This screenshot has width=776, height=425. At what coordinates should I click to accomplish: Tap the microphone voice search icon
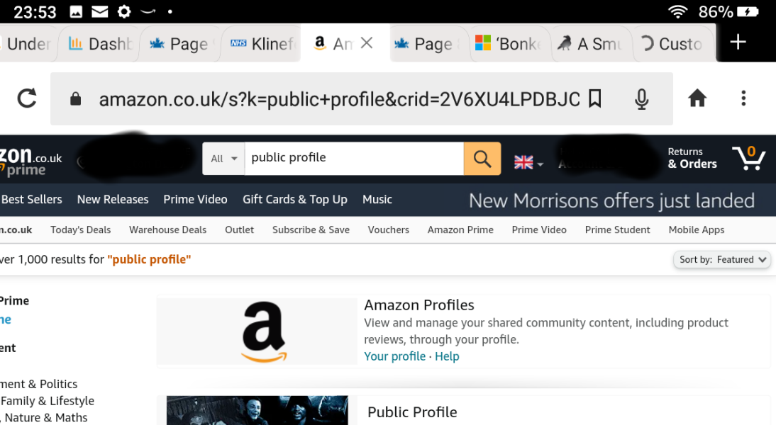641,99
